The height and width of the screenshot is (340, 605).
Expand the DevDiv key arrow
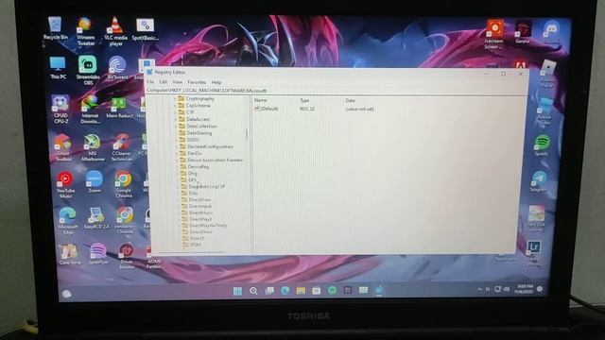(x=177, y=153)
